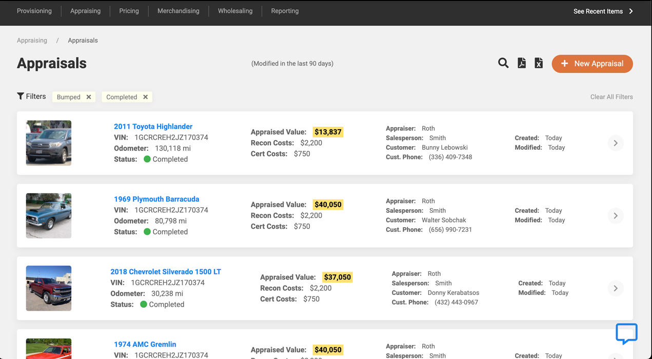Image resolution: width=652 pixels, height=359 pixels.
Task: Remove the Bumped filter tag
Action: tap(89, 97)
